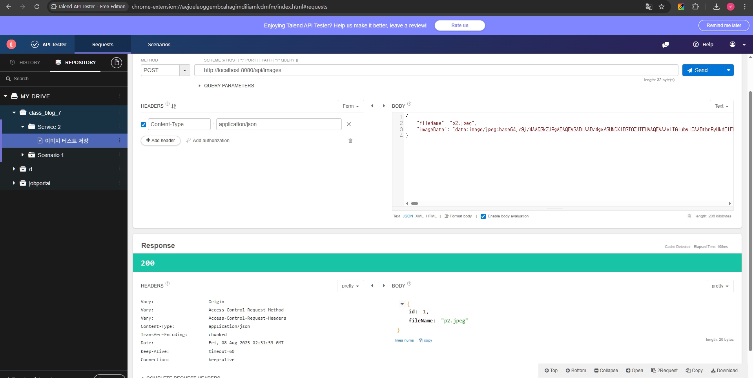Click the repository Search field
The height and width of the screenshot is (378, 753).
64,79
